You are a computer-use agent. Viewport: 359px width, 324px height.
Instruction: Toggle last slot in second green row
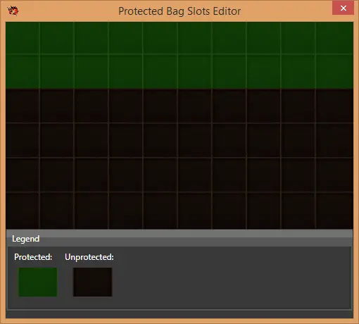click(334, 72)
